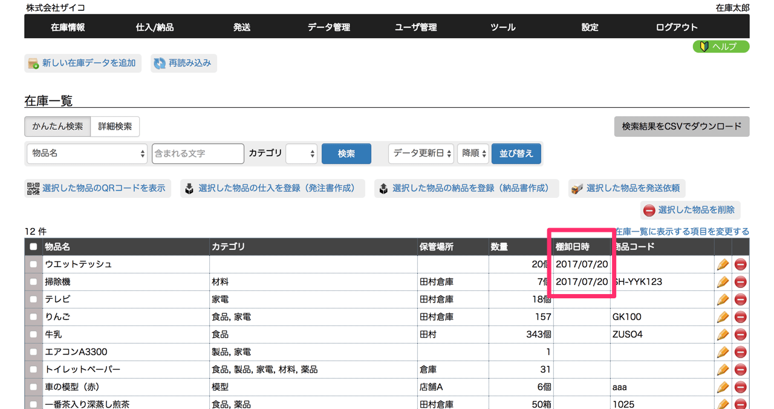Screen dimensions: 774x409
Task: Click 在庫一覧に表示する項目を変更する link
Action: (682, 232)
